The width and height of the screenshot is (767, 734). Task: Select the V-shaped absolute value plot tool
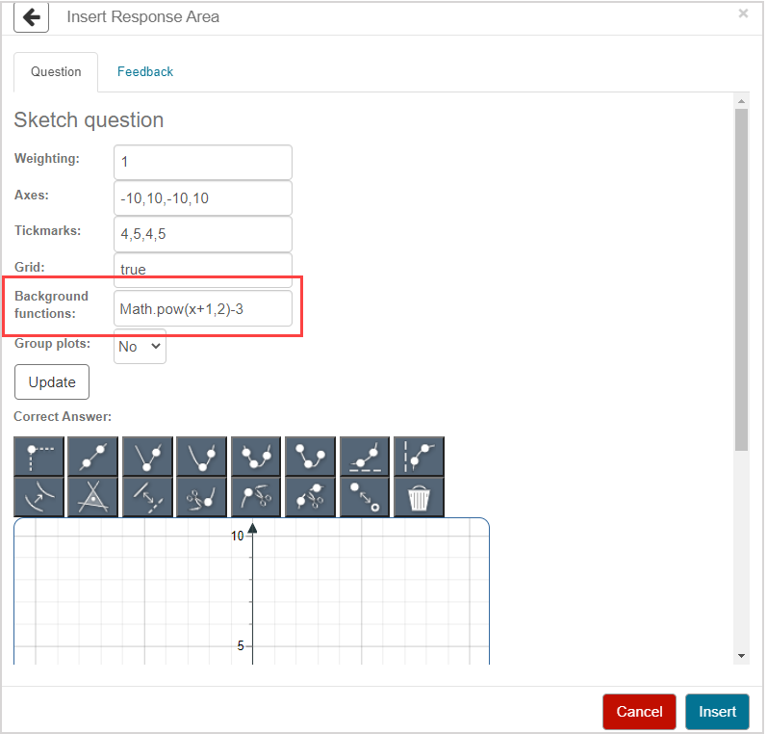click(x=147, y=456)
